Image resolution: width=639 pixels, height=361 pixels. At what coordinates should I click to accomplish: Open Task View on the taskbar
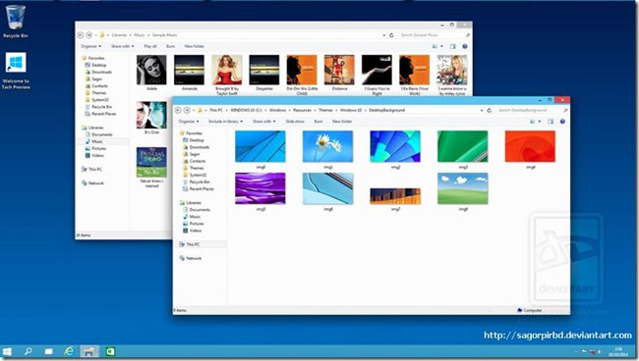click(x=48, y=351)
